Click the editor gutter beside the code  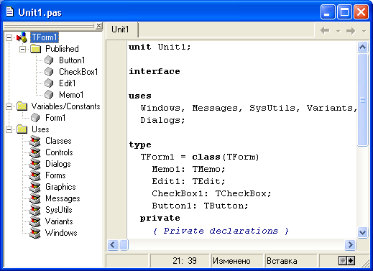[x=116, y=139]
